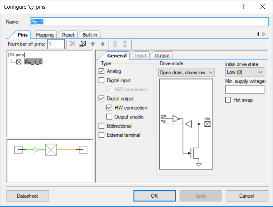Click the tab scroll right arrow
This screenshot has width=273, height=207.
(x=264, y=34)
